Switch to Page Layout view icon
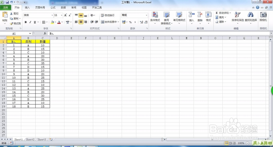Viewport: 273px width, 147px height. pyautogui.click(x=230, y=143)
